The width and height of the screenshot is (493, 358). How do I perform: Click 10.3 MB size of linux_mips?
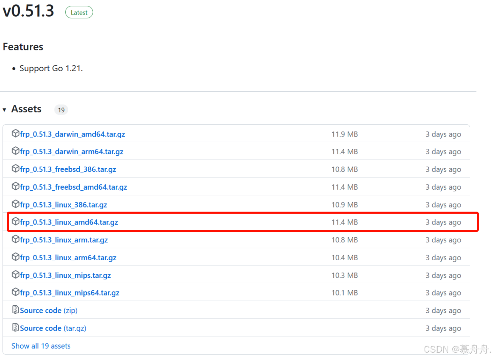tap(345, 276)
